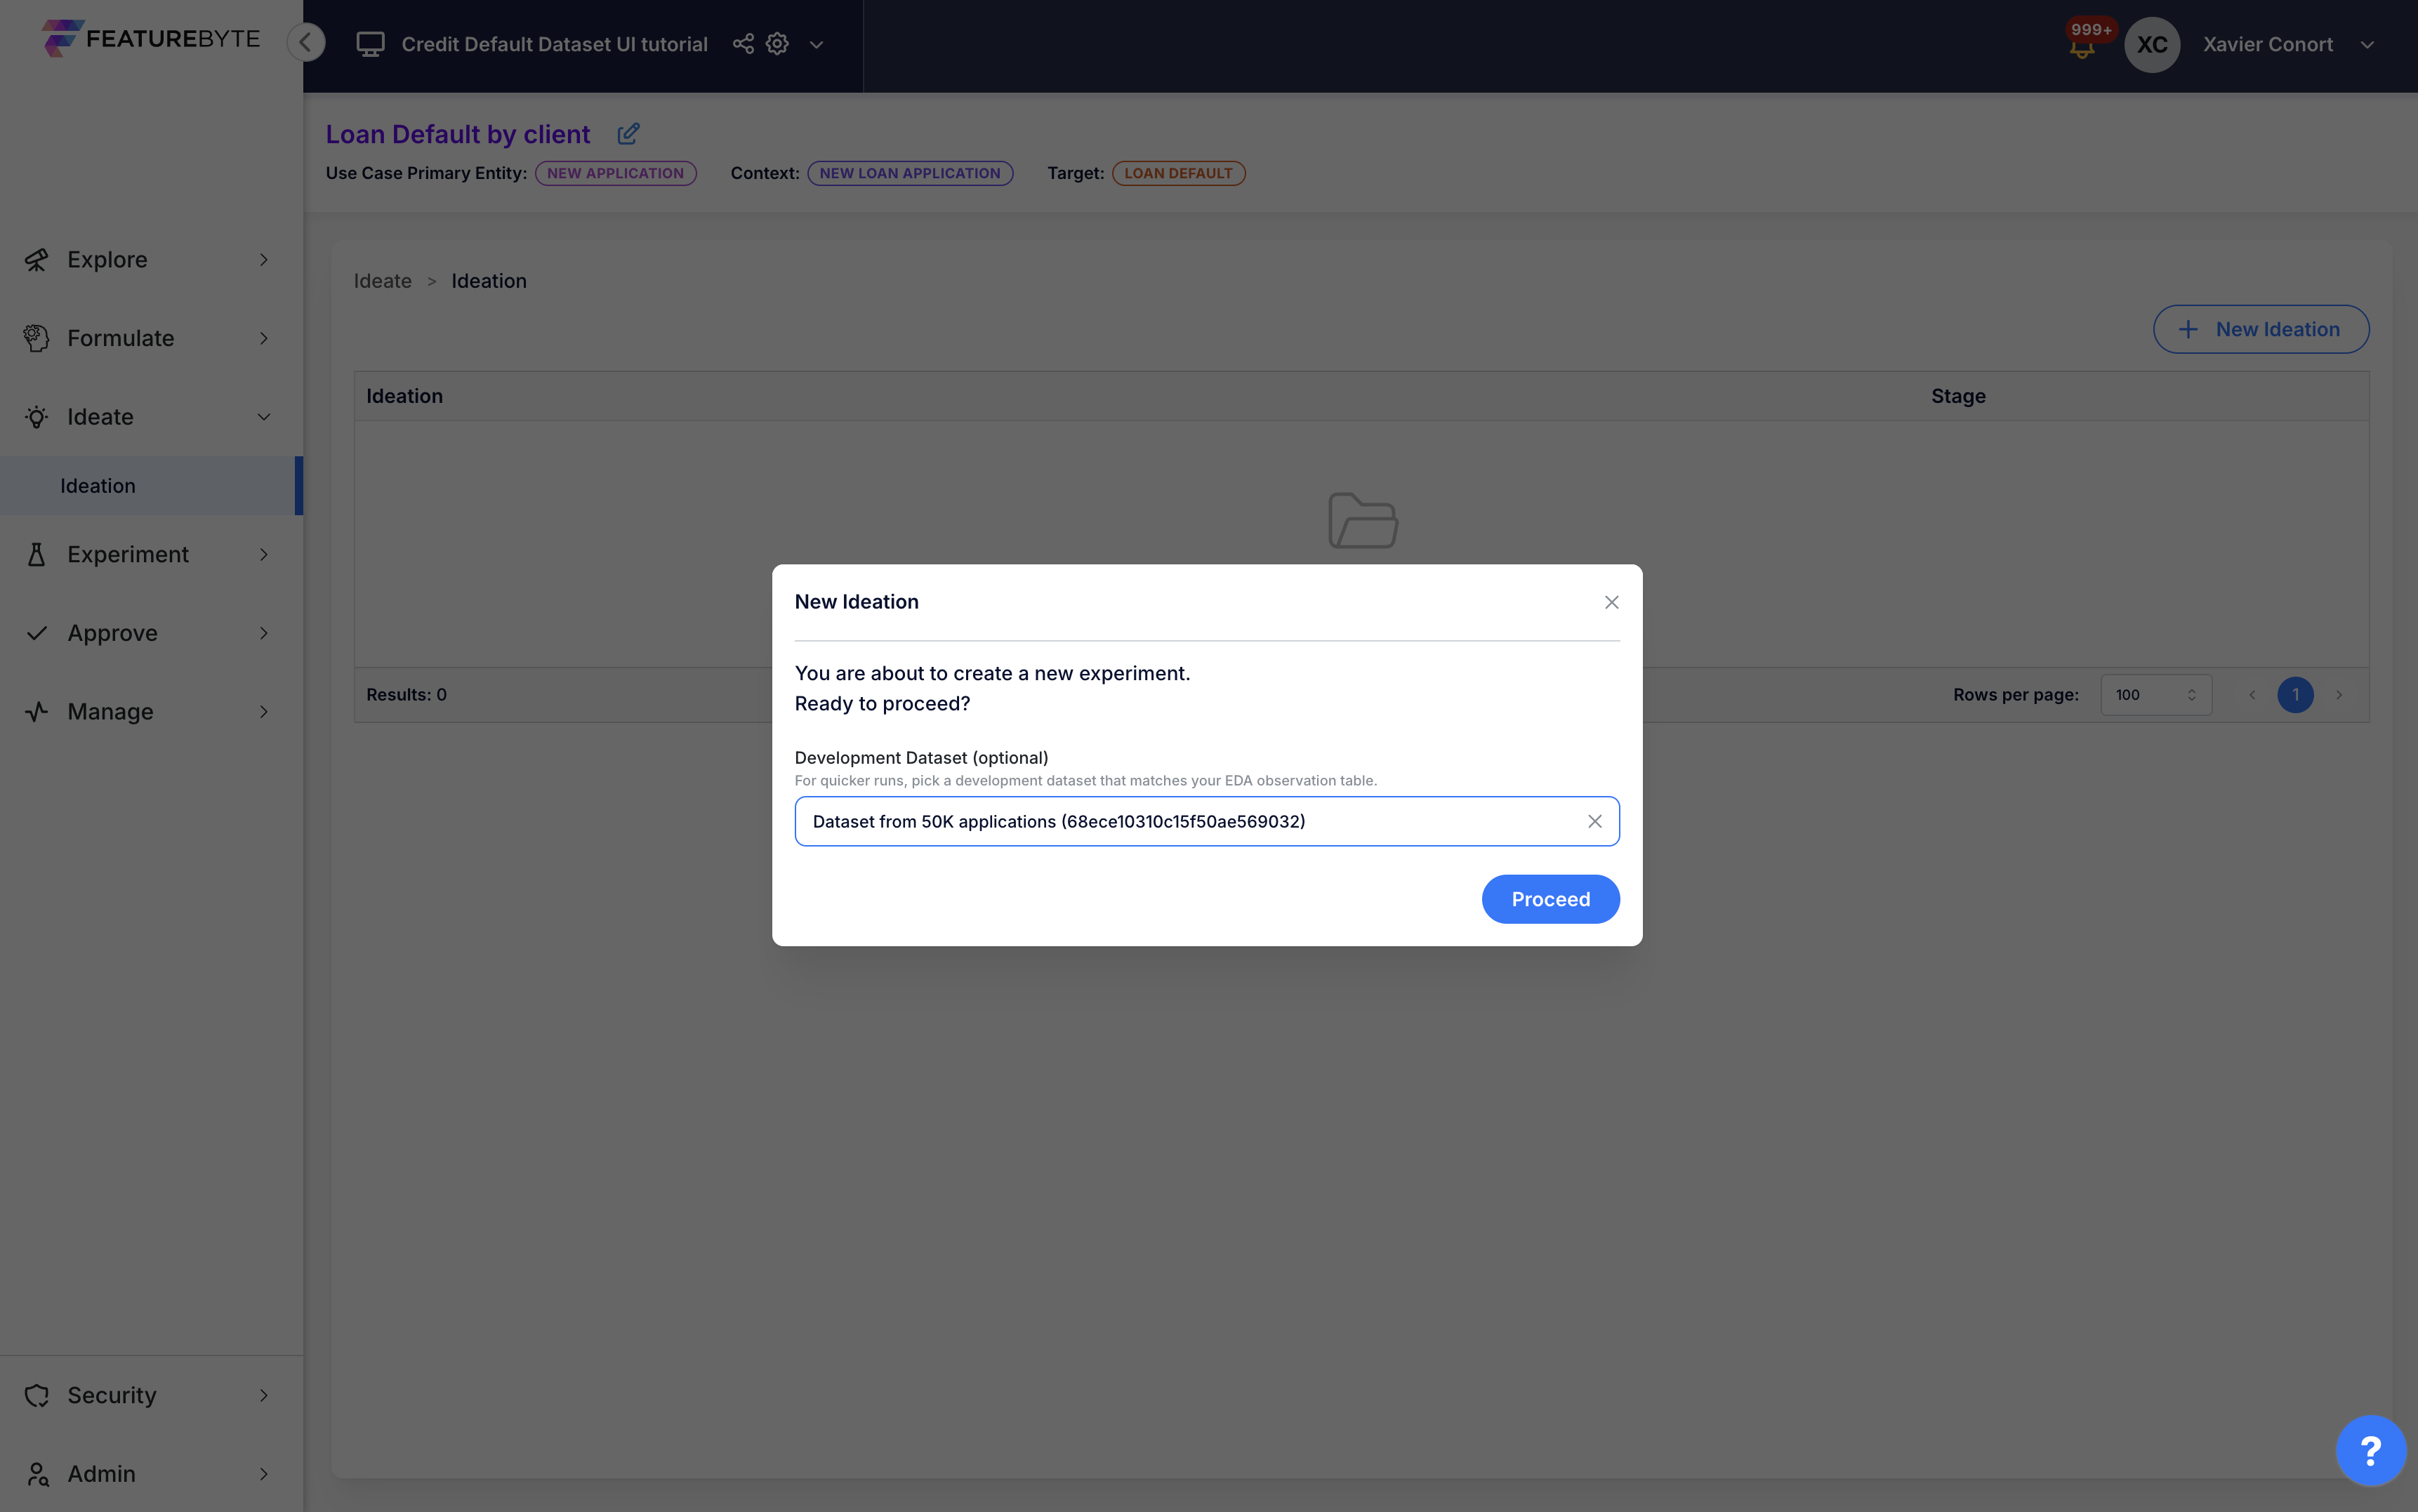Click the notification bell icon

click(x=2082, y=48)
